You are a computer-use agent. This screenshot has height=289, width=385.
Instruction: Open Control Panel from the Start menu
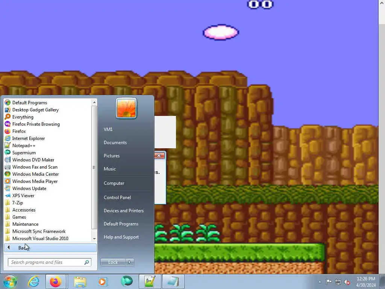coord(117,198)
